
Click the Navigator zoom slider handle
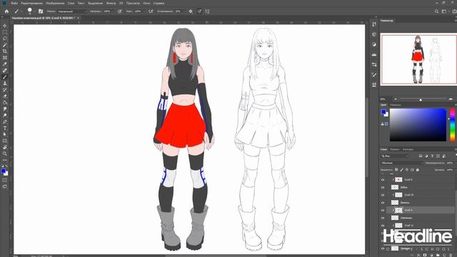click(421, 100)
